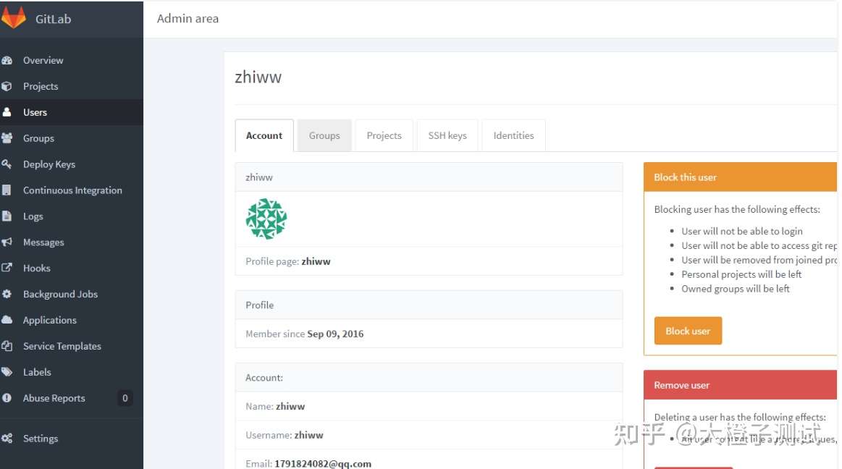Click the Logs file icon

7,216
